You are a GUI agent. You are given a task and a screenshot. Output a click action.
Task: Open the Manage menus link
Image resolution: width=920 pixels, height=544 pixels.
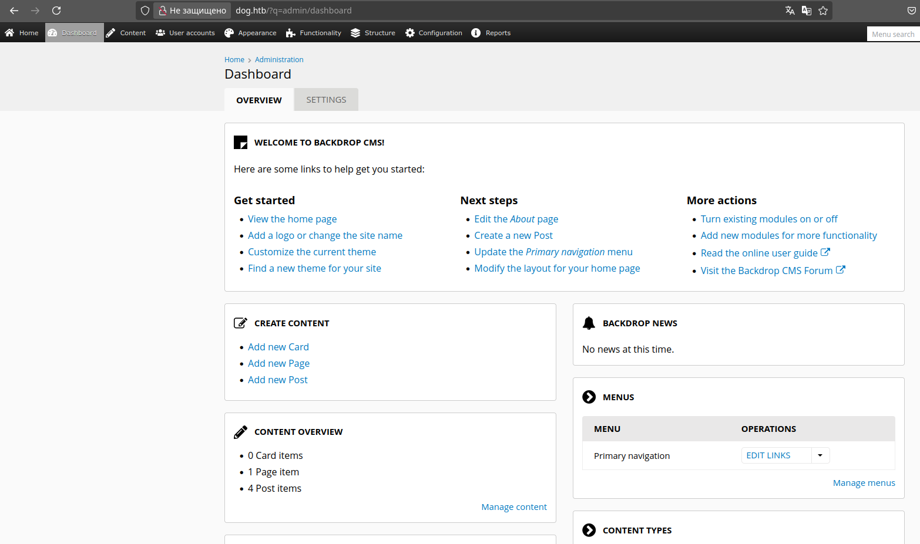point(864,483)
